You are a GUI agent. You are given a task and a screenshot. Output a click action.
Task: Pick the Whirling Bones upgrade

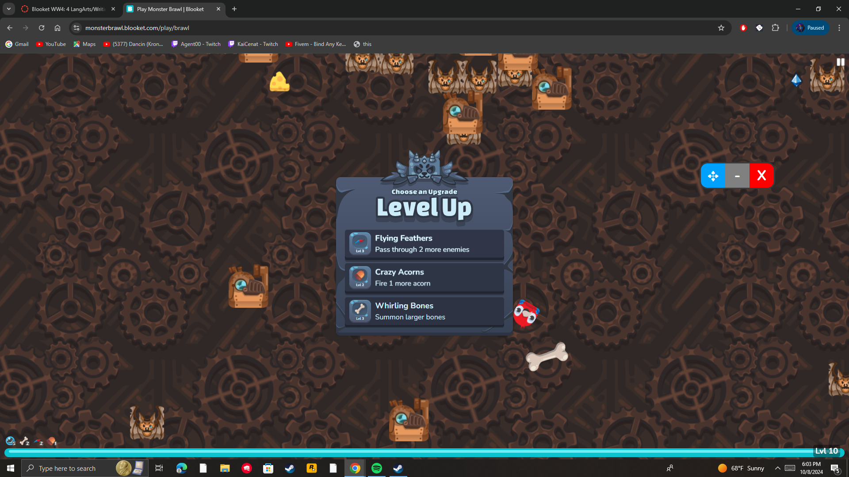[424, 311]
